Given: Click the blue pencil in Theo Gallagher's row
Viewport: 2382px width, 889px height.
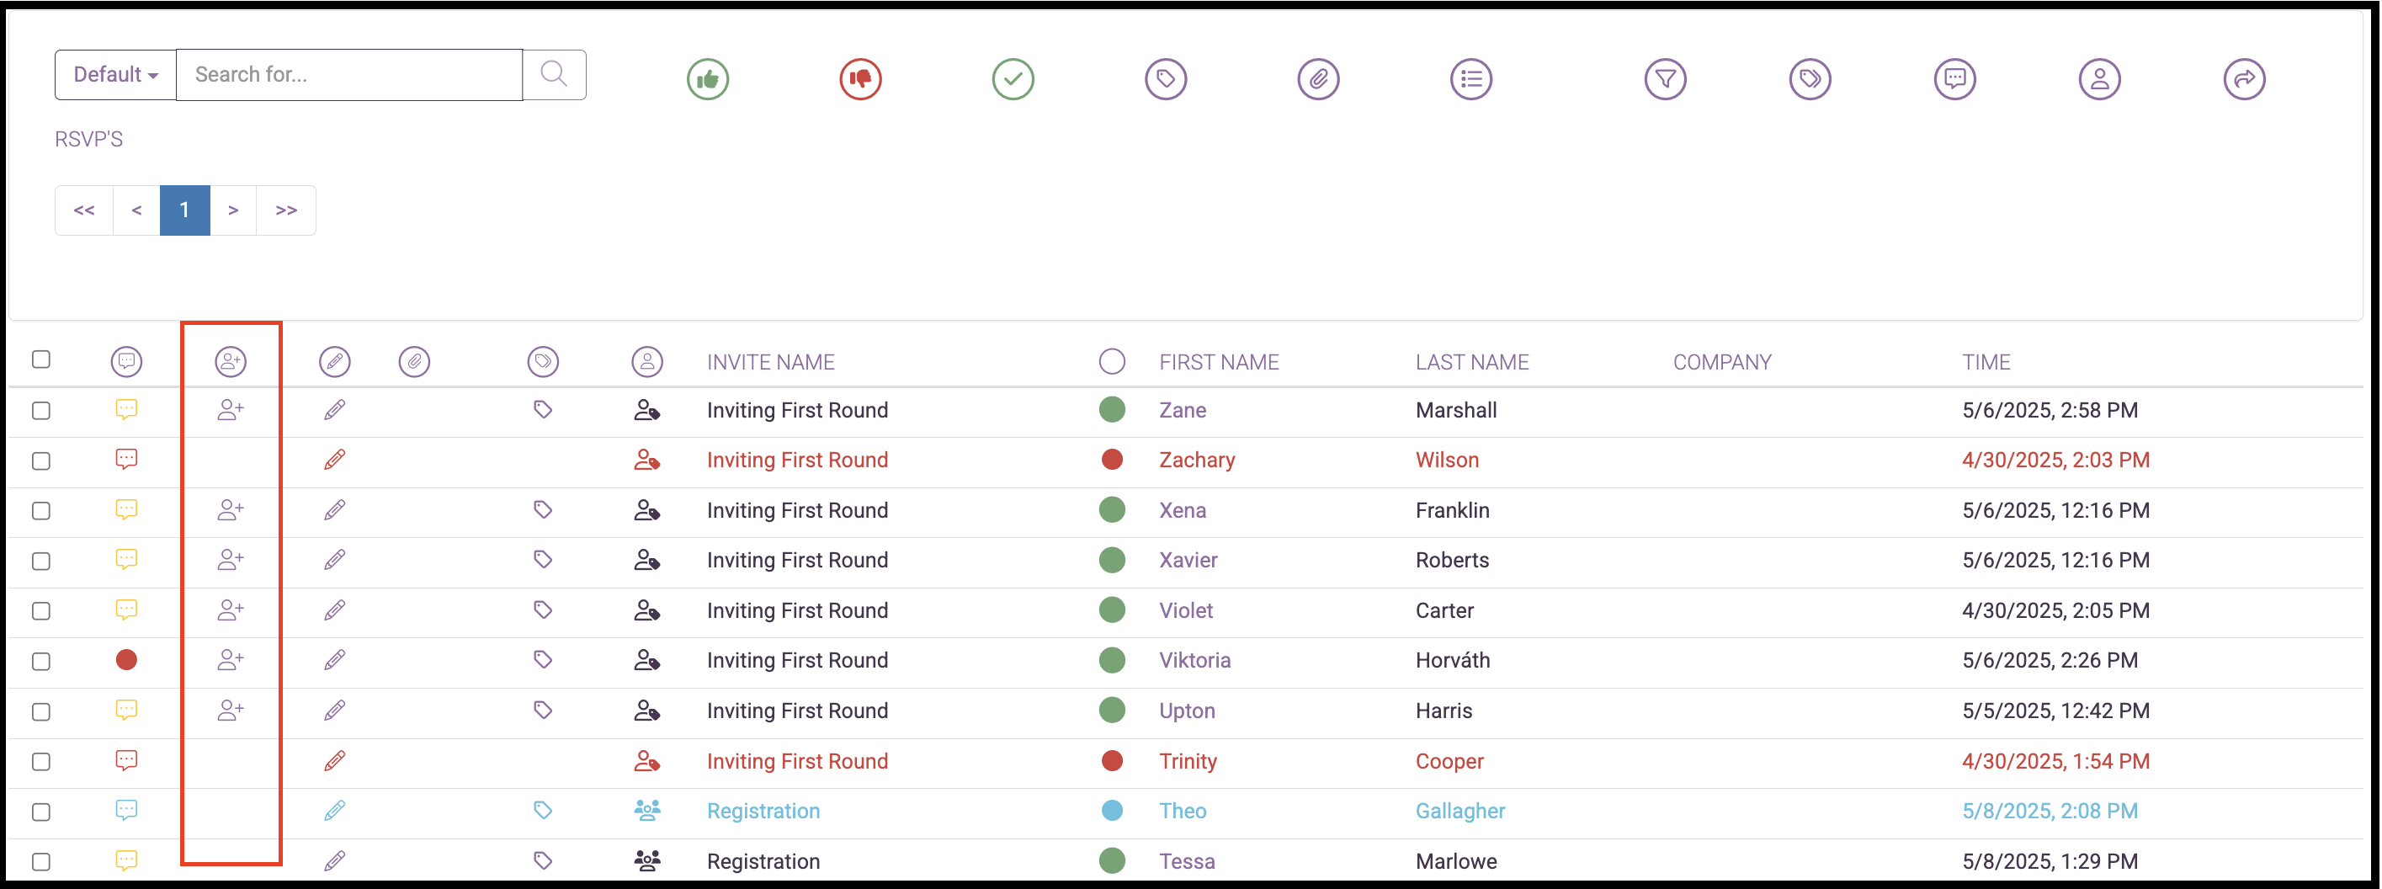Looking at the screenshot, I should point(335,811).
